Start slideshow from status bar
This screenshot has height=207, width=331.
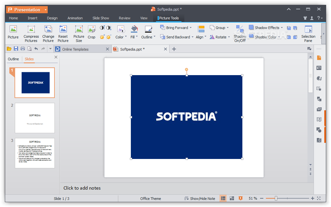[240, 198]
